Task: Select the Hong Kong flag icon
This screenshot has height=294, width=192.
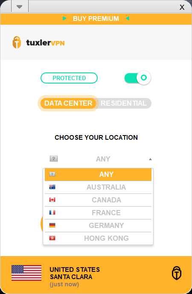Action: point(52,238)
